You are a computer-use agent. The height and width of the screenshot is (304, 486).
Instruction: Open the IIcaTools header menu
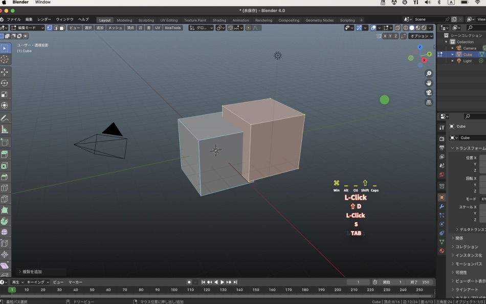[172, 28]
